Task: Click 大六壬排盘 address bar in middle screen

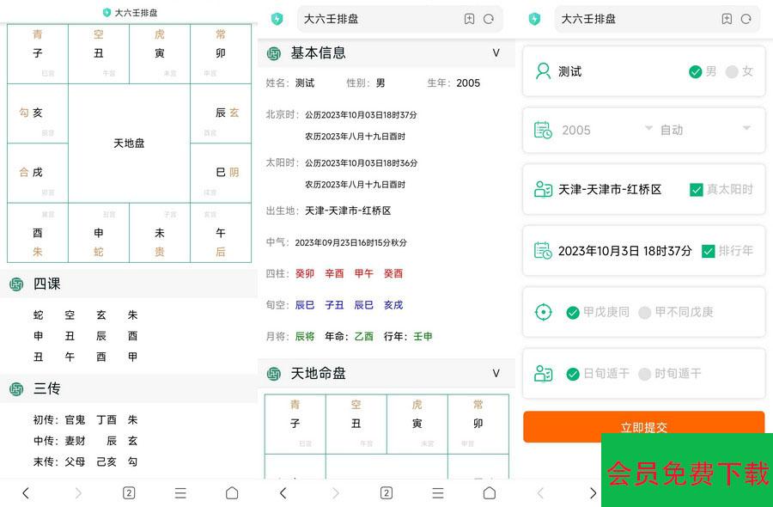Action: [399, 19]
